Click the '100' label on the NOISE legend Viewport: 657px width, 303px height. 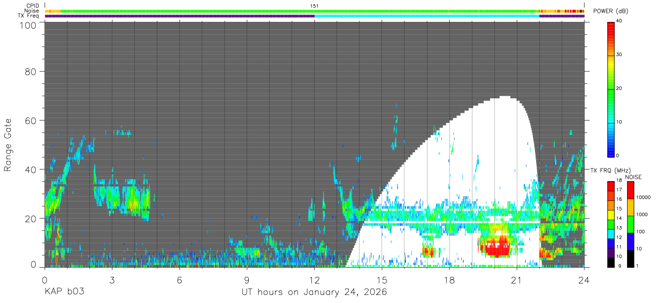(x=640, y=232)
